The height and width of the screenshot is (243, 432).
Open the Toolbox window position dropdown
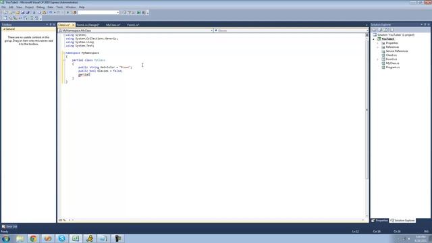(x=47, y=24)
